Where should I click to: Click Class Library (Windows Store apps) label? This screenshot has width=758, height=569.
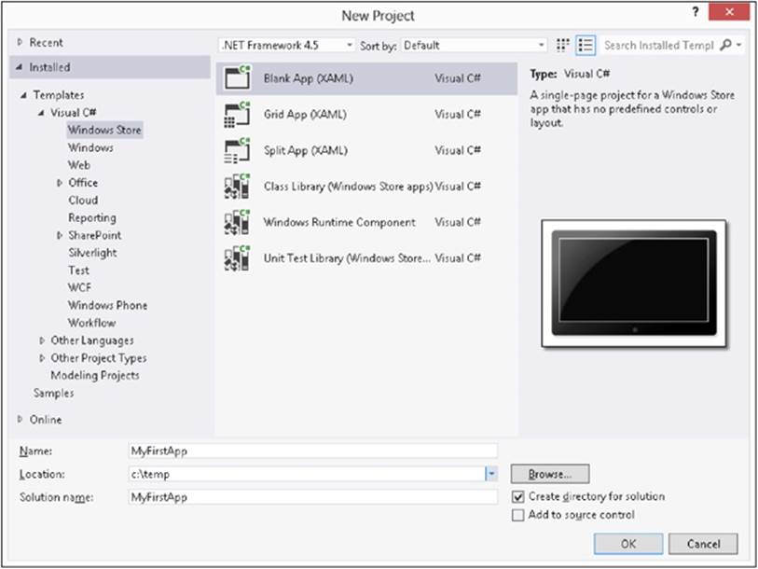(x=348, y=187)
